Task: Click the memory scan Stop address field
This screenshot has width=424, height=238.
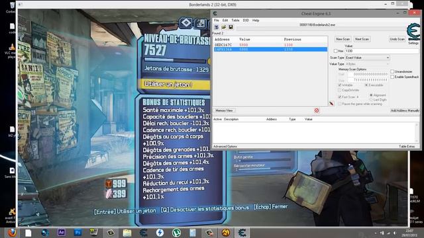Action: tap(368, 80)
